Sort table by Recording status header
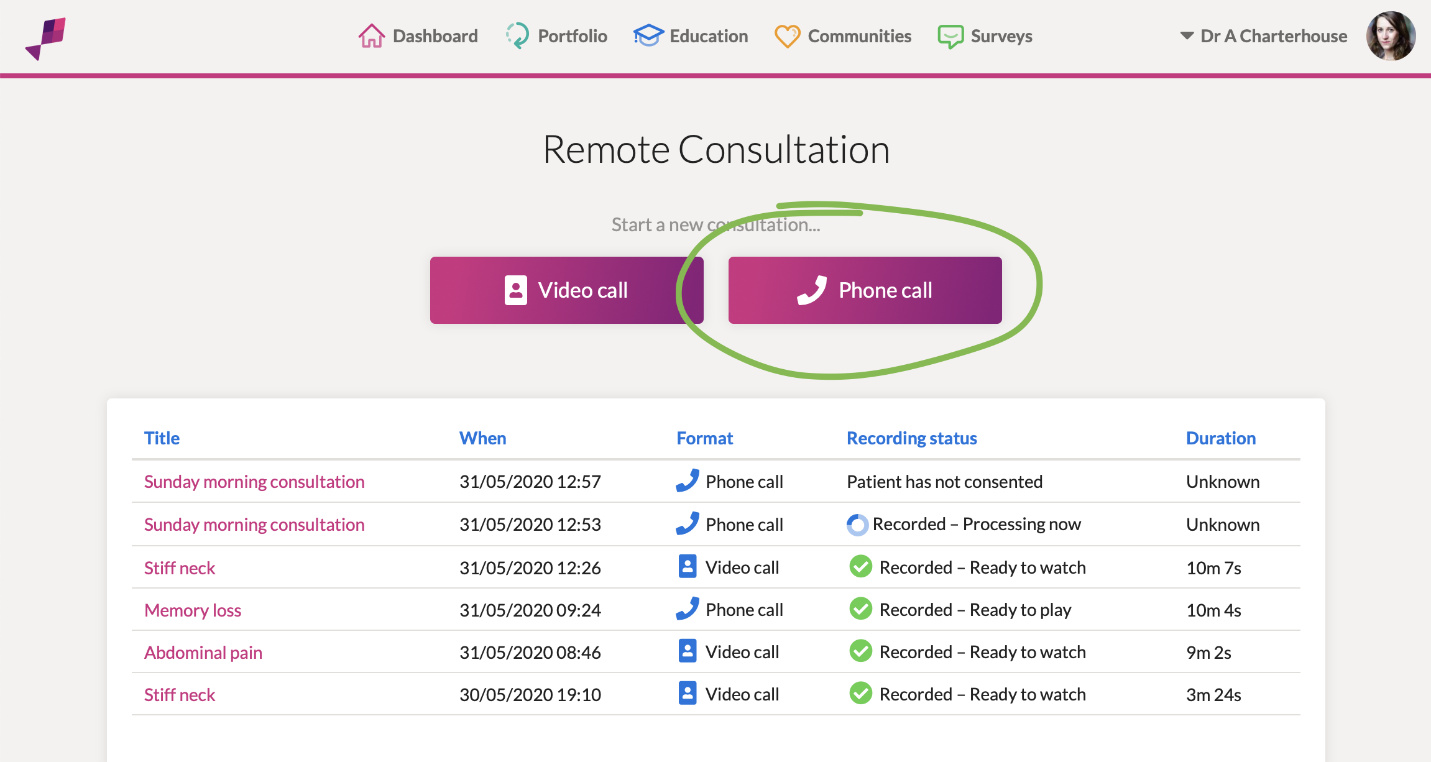Viewport: 1431px width, 762px height. click(911, 438)
